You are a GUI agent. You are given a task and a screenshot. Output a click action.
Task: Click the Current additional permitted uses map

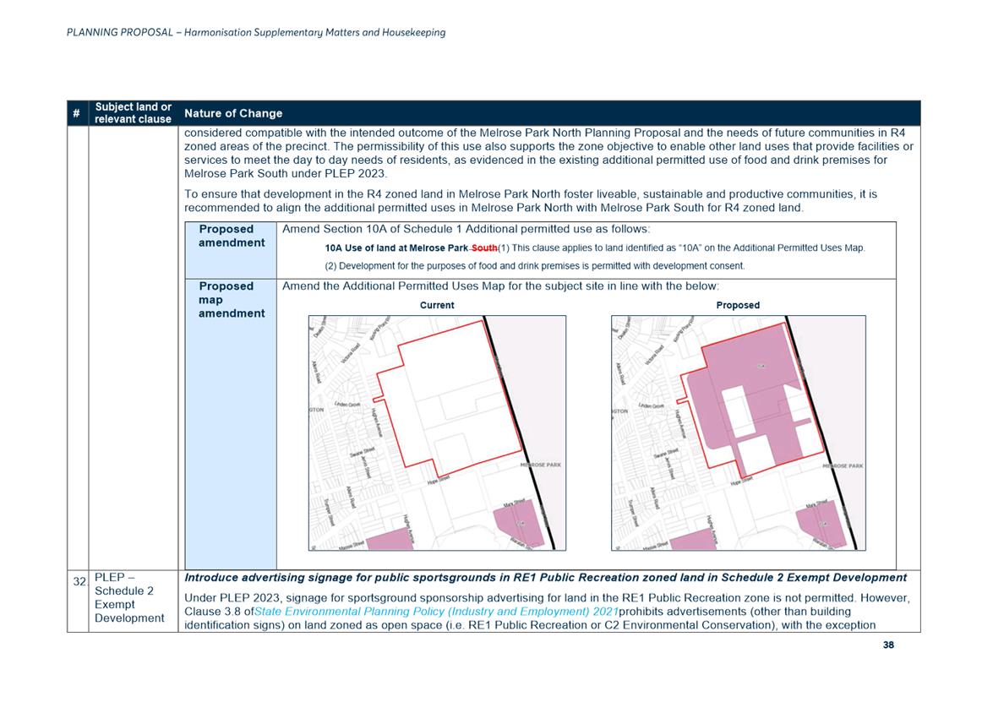coord(437,433)
